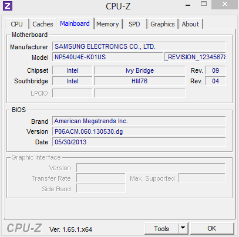Click the Ver. 1.65.1.x64 version text

point(70,229)
